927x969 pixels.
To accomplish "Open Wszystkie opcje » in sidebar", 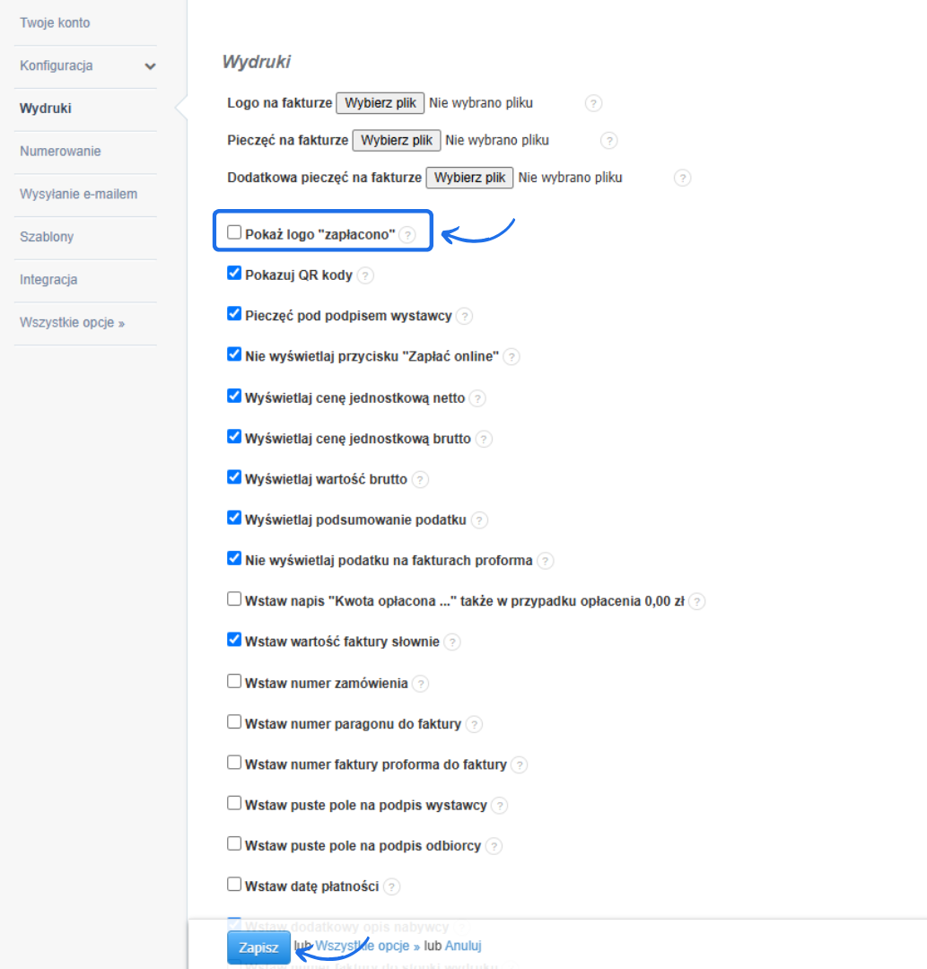I will [72, 323].
